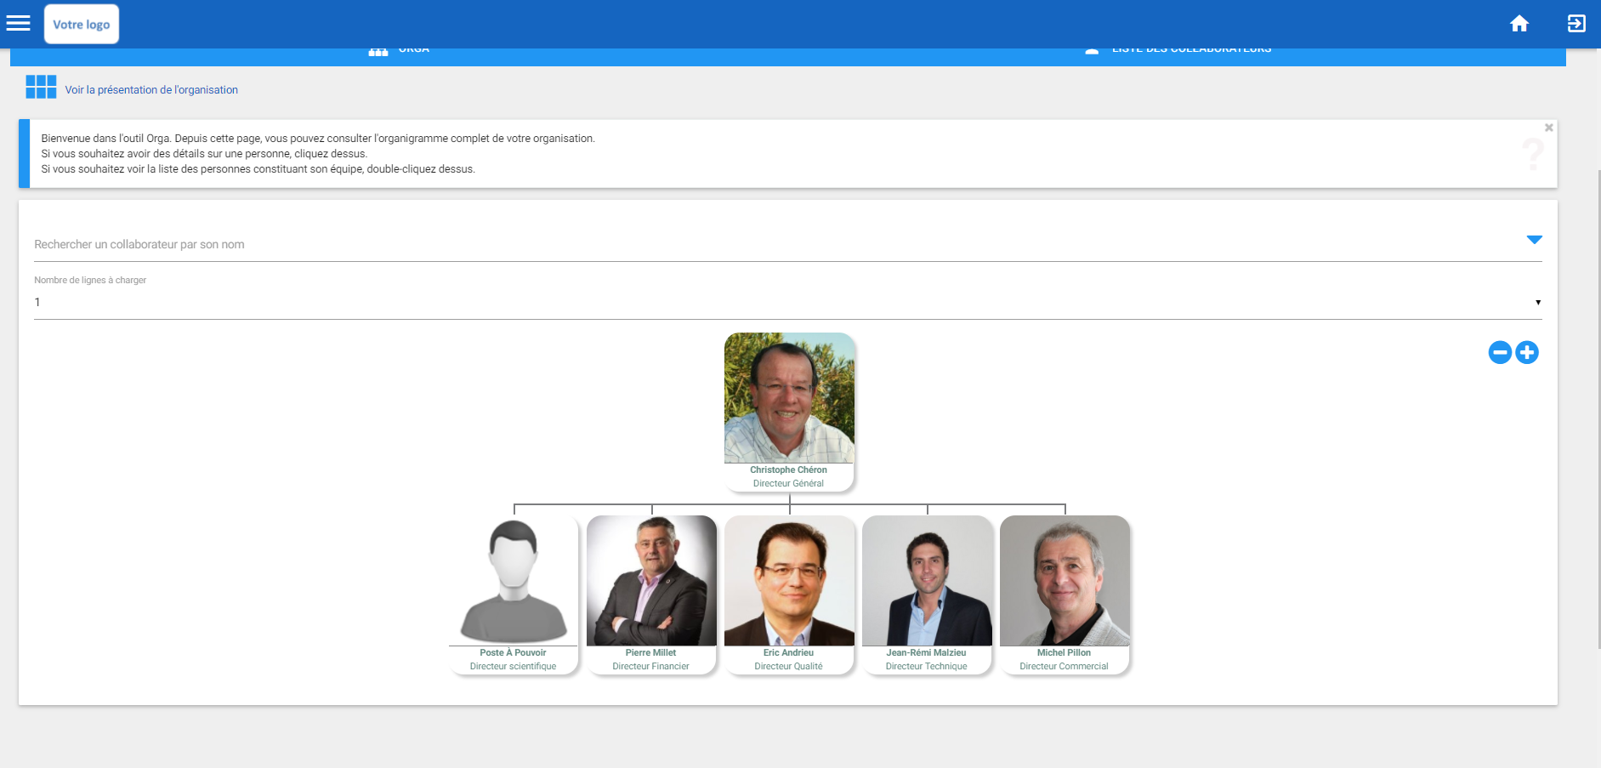Click the Poste À Pouvoir placeholder avatar
Screen dimensions: 1601x768
514,581
